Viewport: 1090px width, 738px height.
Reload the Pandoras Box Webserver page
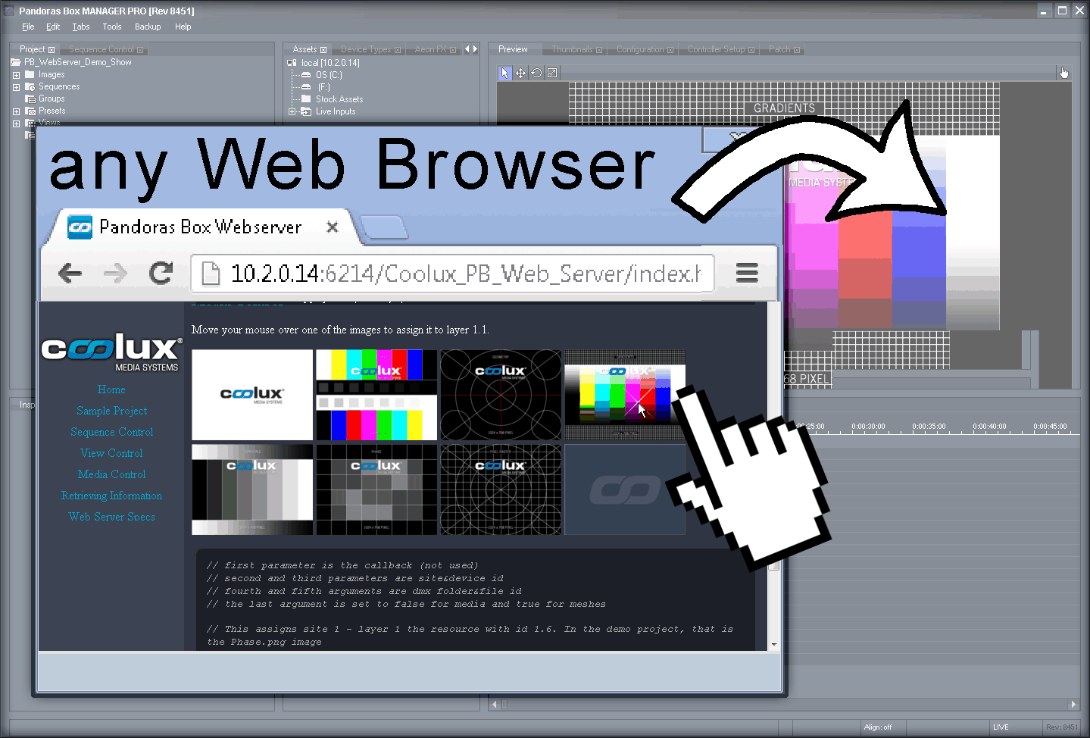click(161, 273)
